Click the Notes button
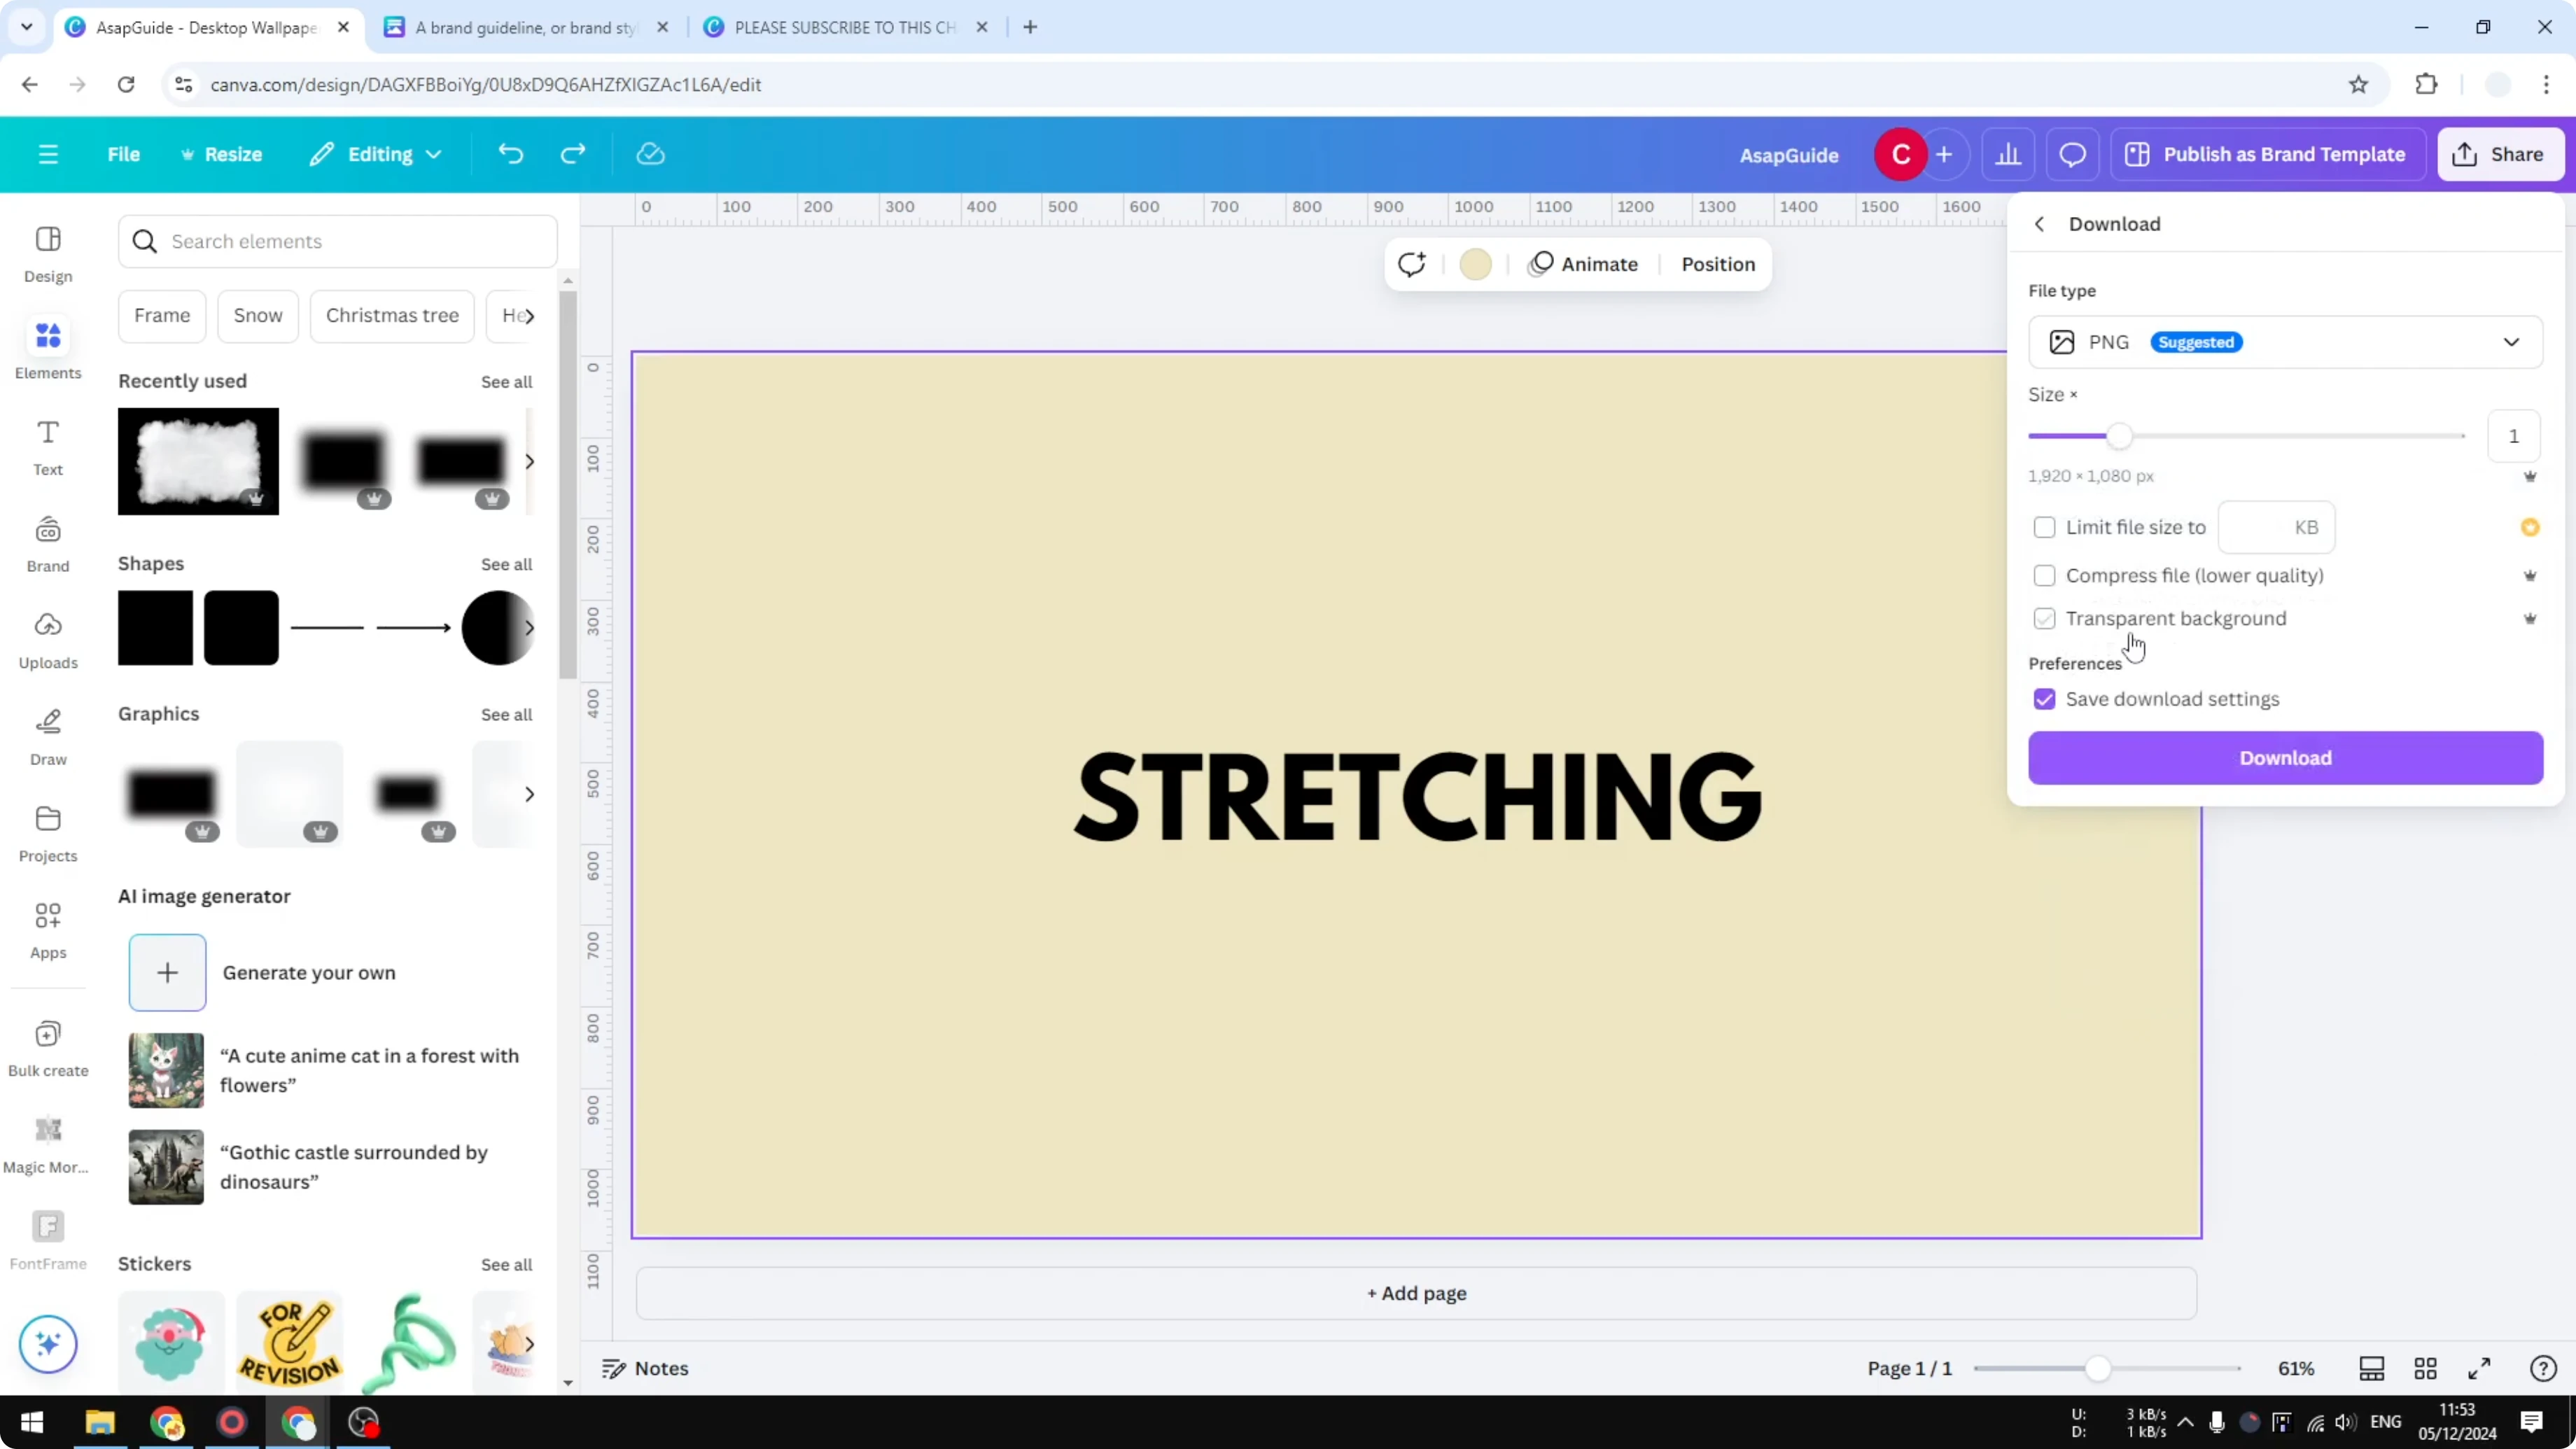Viewport: 2576px width, 1449px height. (645, 1368)
